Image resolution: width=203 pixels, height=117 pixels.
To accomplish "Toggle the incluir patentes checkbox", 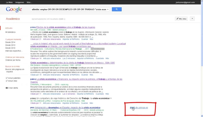I will [x=7, y=78].
